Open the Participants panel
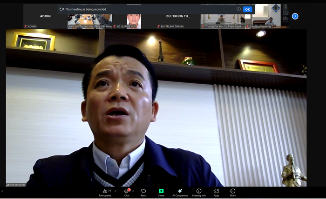 (x=105, y=192)
